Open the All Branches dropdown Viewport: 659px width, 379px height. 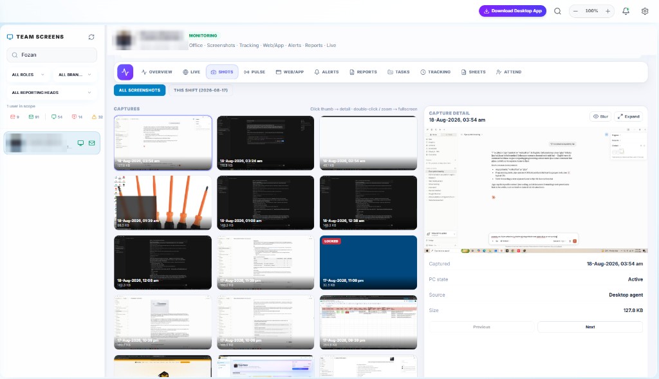[x=75, y=75]
